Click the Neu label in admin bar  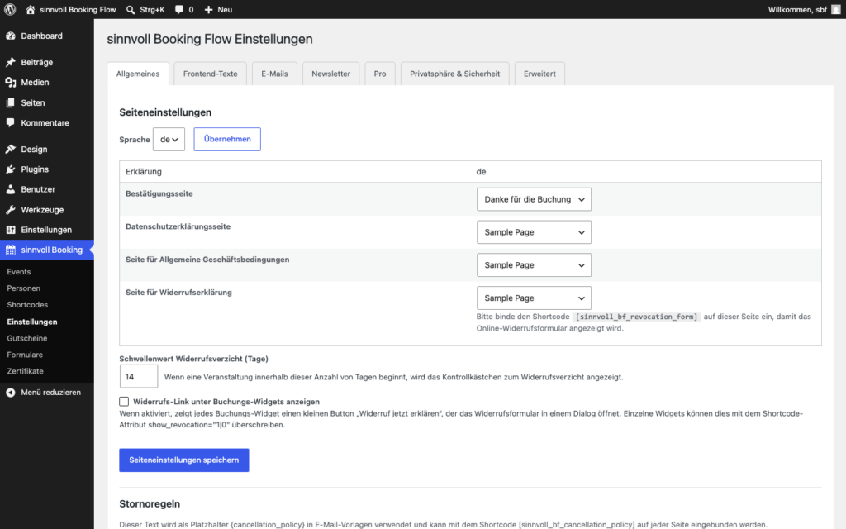pyautogui.click(x=225, y=10)
